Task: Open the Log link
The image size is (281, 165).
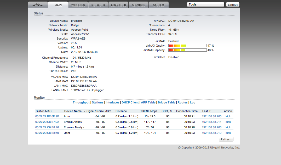Action: point(193,102)
